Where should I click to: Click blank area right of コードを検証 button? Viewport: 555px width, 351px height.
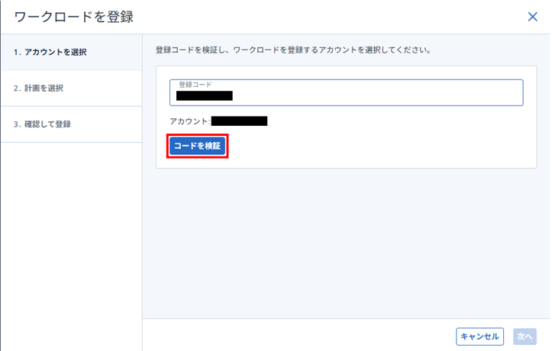tap(366, 146)
